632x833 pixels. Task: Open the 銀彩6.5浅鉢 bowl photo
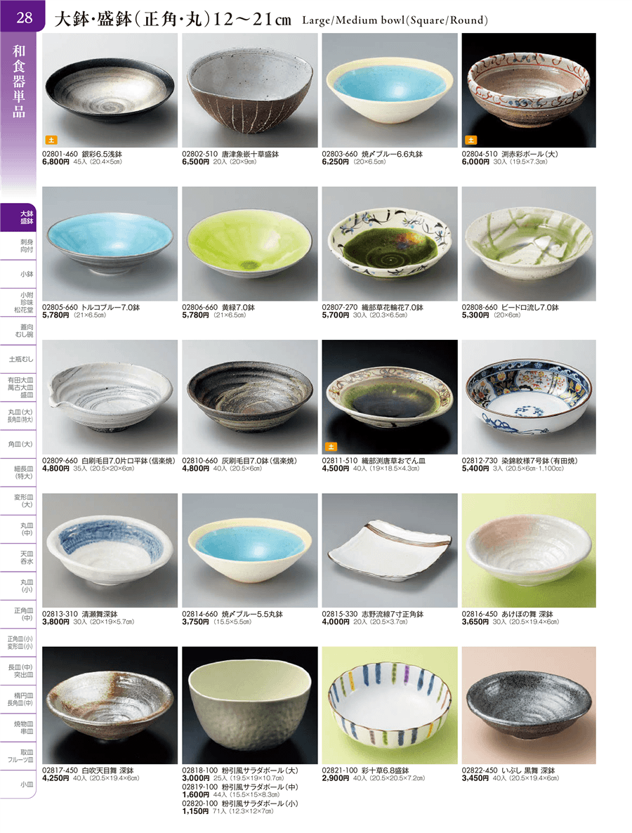pos(110,91)
